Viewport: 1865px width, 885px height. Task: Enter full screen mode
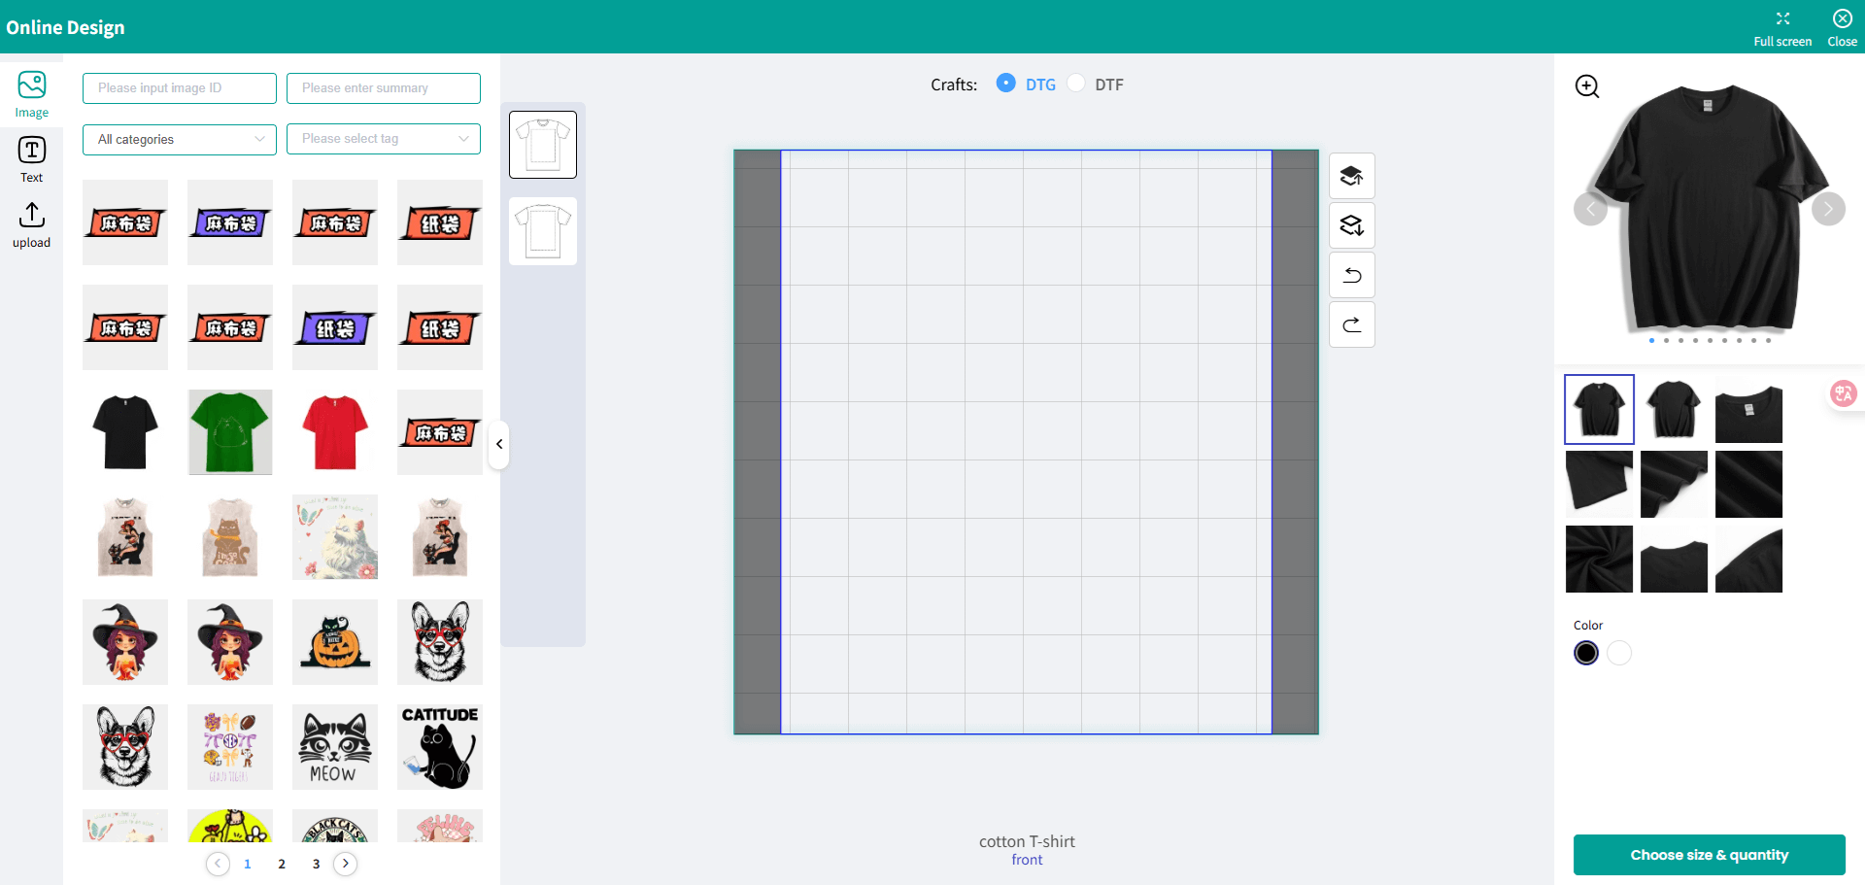[1781, 27]
